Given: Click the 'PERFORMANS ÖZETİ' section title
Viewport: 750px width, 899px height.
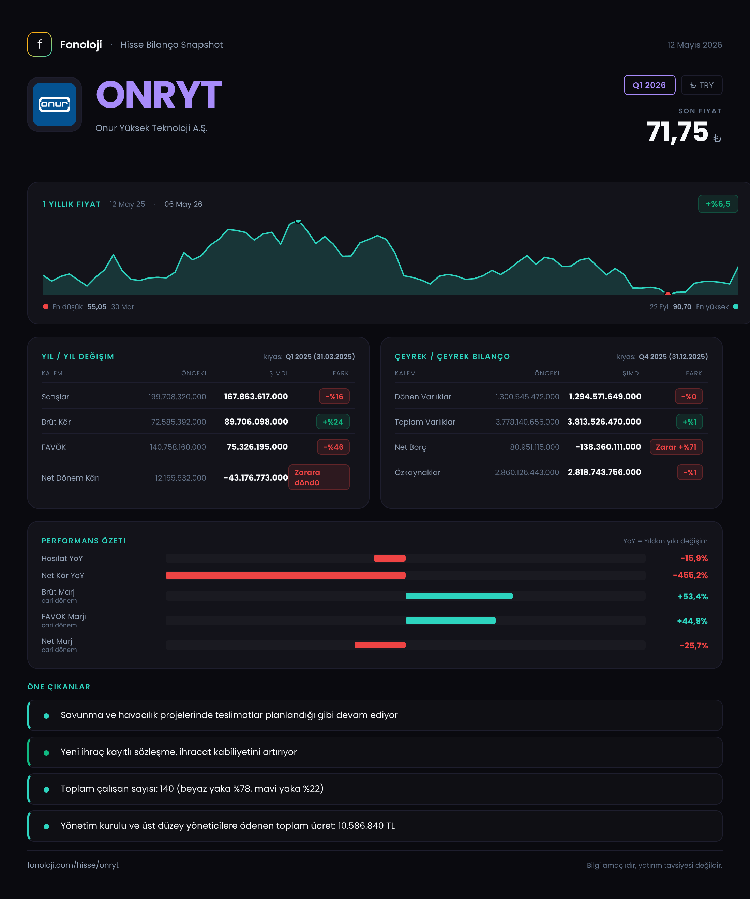Looking at the screenshot, I should click(84, 541).
